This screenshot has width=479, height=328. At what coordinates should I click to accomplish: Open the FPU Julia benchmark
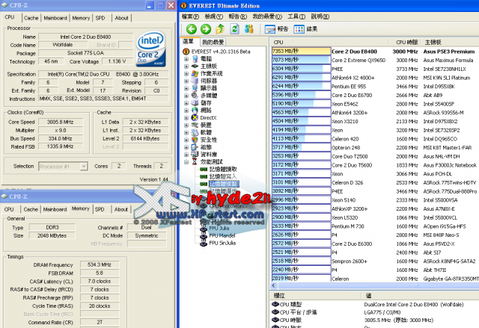pos(219,228)
